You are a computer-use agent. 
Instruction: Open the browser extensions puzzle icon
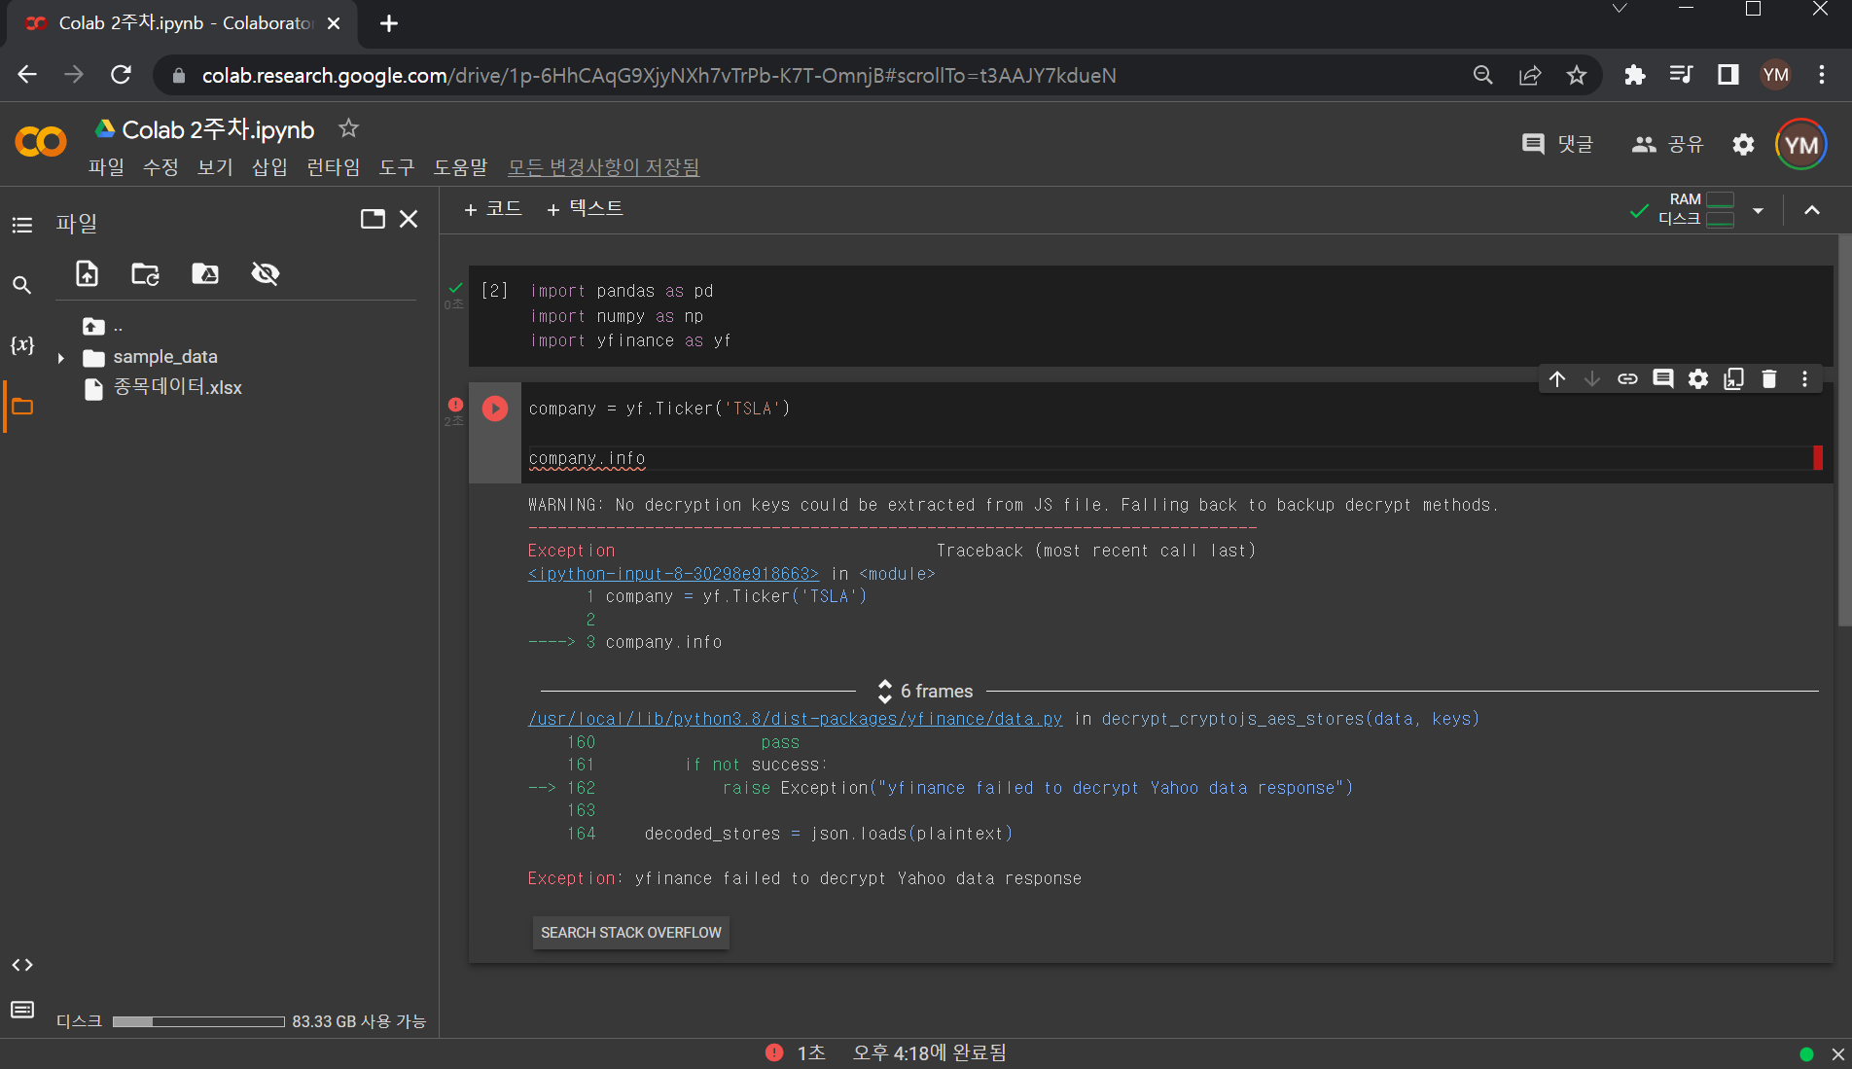click(x=1634, y=75)
